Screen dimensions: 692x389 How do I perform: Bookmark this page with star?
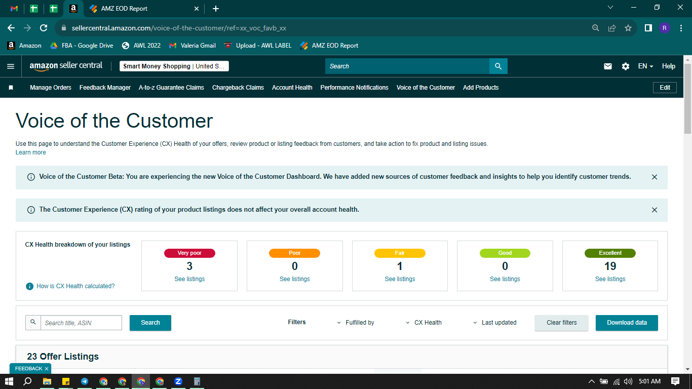(628, 28)
